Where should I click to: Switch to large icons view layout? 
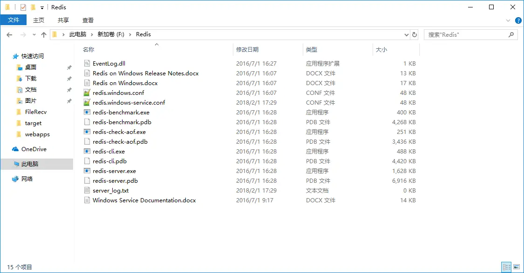(516, 267)
